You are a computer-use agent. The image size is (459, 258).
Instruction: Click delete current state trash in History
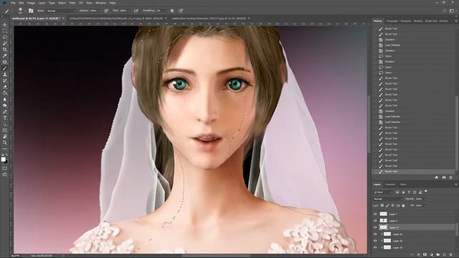(x=451, y=178)
